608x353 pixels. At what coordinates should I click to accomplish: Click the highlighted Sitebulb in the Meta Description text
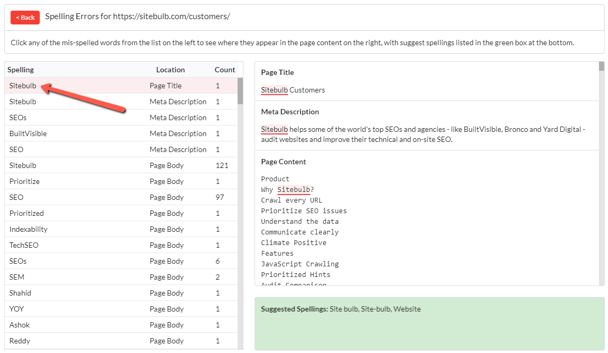[x=275, y=129]
